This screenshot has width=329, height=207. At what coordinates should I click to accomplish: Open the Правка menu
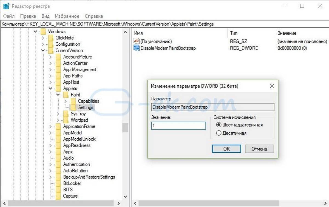click(x=28, y=16)
